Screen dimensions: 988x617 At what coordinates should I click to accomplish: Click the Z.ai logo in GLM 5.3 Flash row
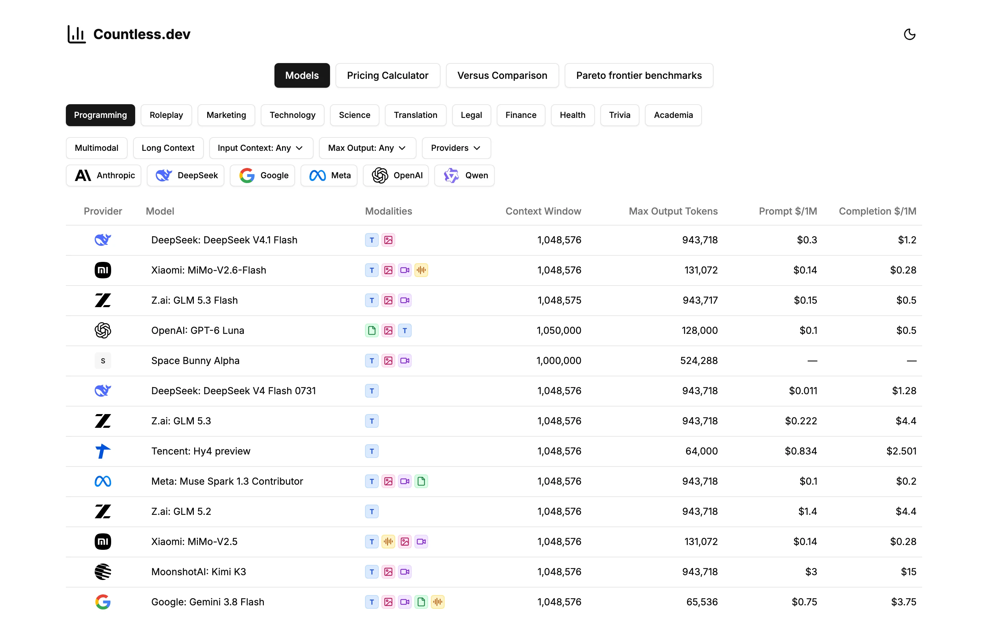click(x=103, y=300)
